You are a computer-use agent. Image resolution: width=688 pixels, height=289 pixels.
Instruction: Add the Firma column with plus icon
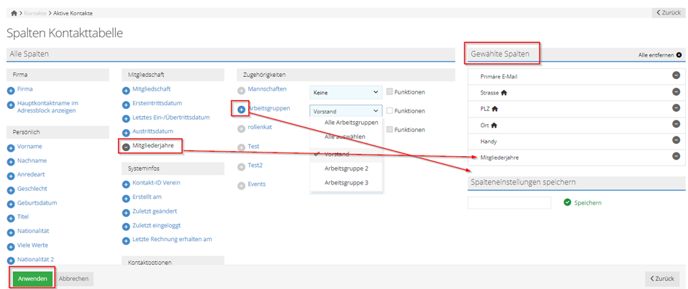tap(11, 89)
